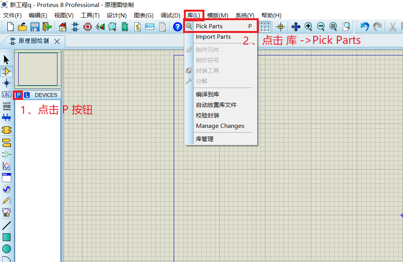This screenshot has height=262, width=403.
Task: Open the 帮助(H) menu
Action: (271, 16)
